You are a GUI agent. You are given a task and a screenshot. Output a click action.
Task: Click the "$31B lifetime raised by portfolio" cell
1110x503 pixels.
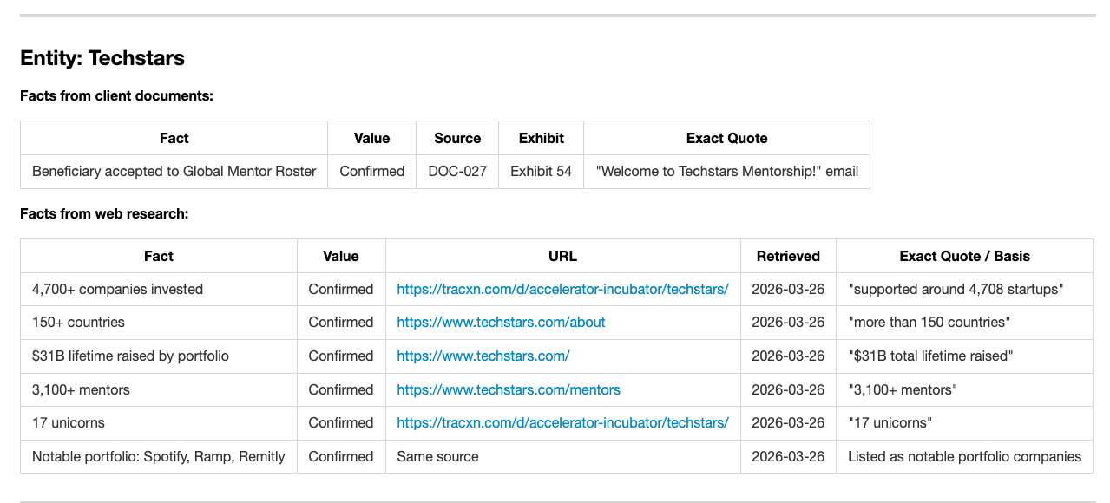159,356
